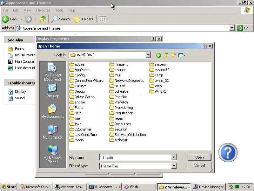Click the Start button
This screenshot has width=254, height=191.
pyautogui.click(x=9, y=187)
